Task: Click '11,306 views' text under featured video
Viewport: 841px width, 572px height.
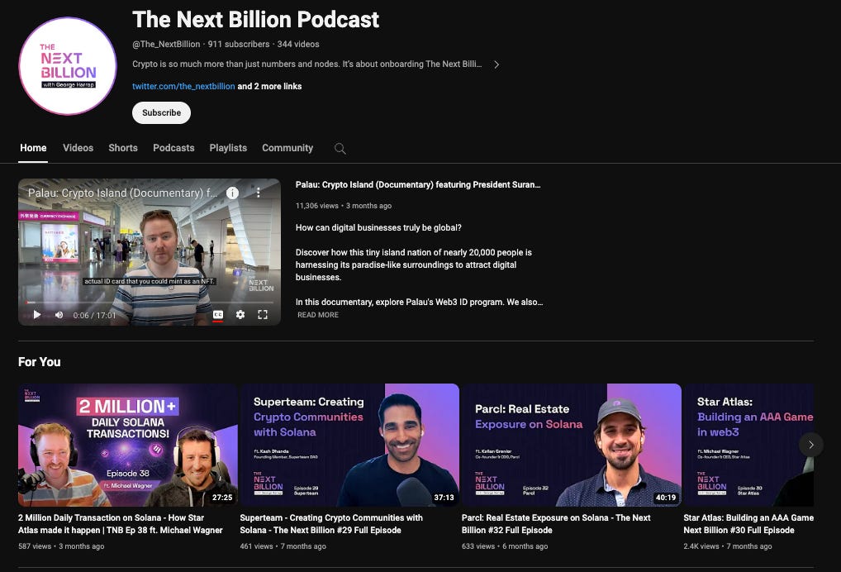Action: [317, 206]
